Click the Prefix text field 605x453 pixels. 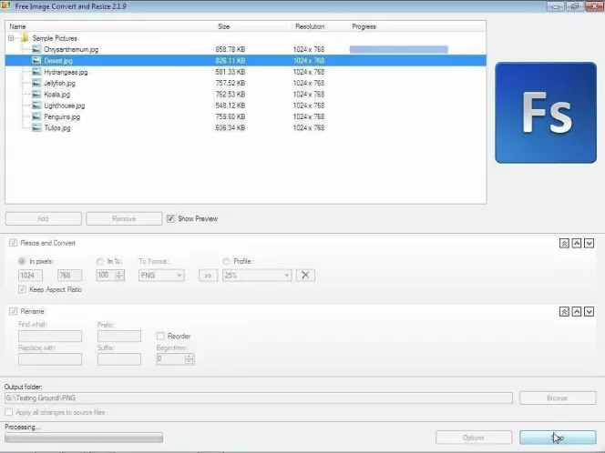tap(119, 336)
